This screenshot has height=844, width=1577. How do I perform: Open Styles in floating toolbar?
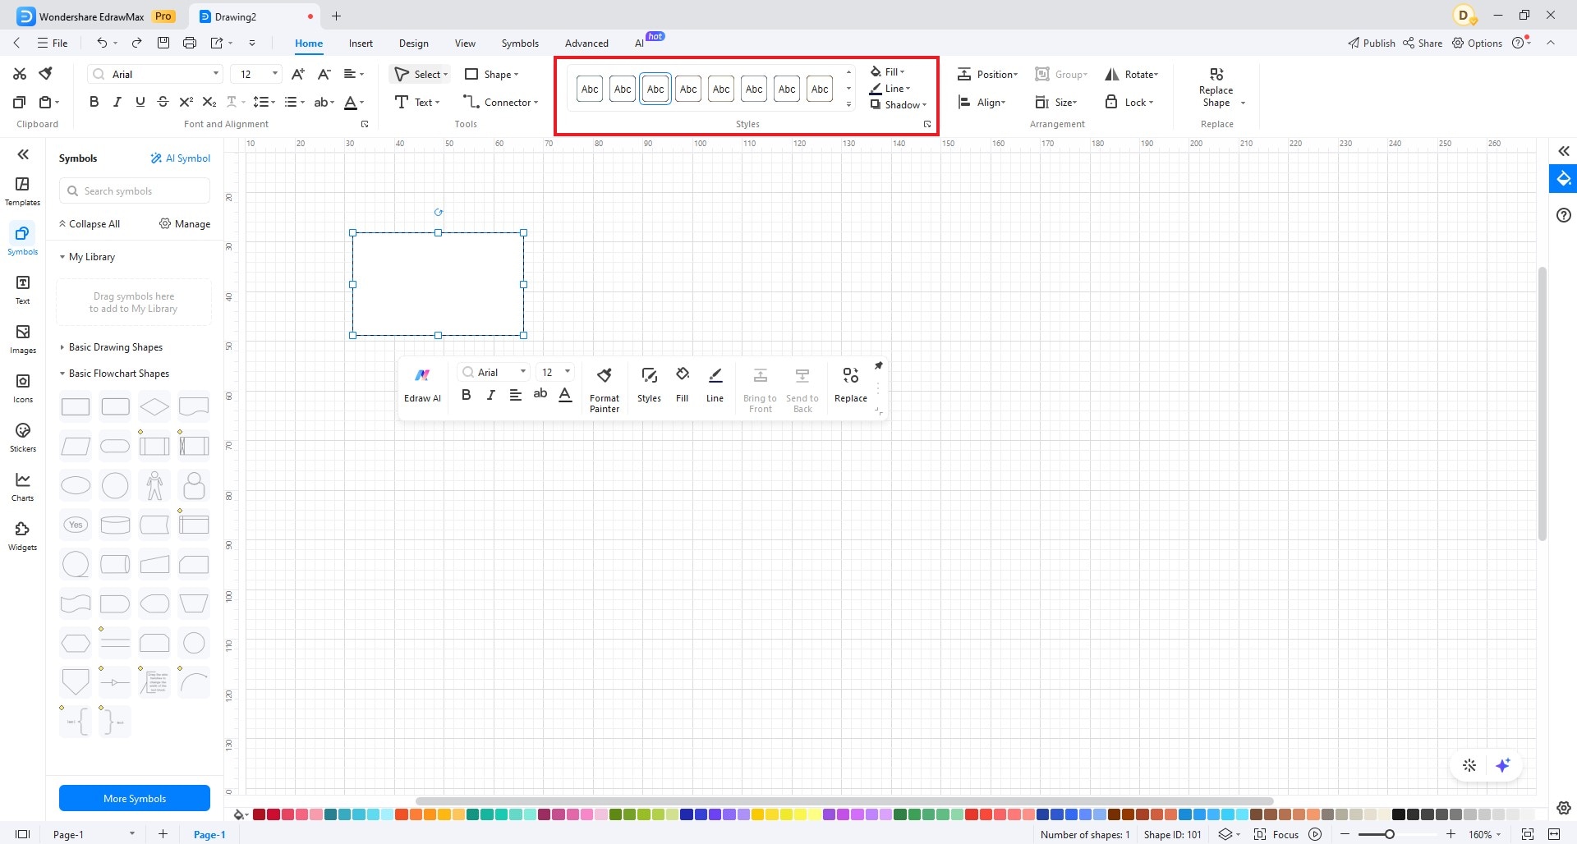coord(649,385)
